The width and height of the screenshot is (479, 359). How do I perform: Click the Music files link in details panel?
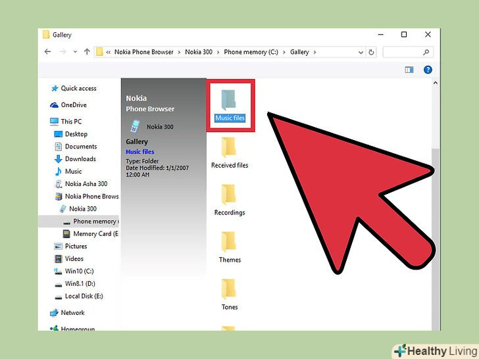point(140,152)
